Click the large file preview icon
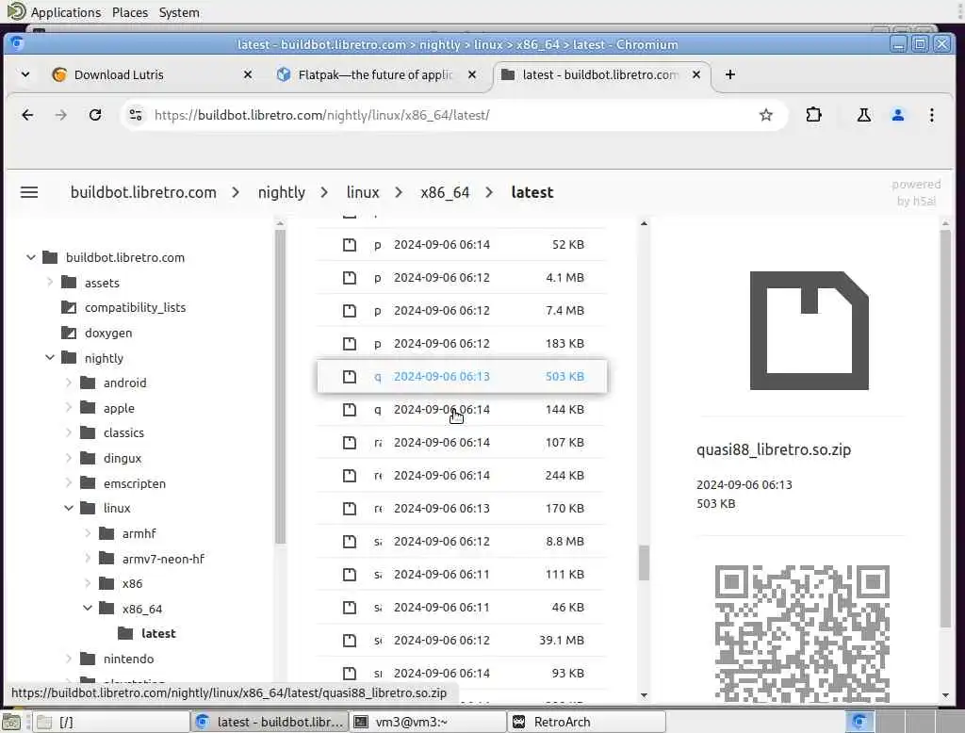 (x=809, y=331)
